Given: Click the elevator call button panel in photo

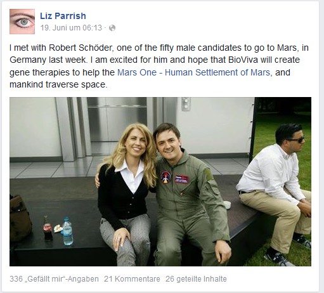Looking at the screenshot, I should (x=186, y=104).
